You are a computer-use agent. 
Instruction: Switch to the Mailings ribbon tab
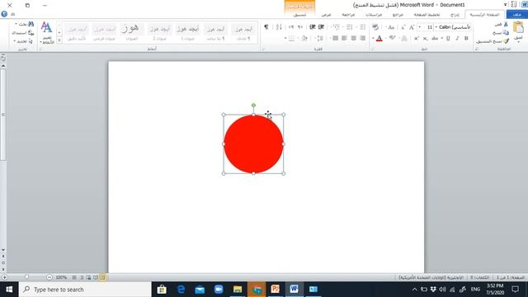[x=374, y=15]
